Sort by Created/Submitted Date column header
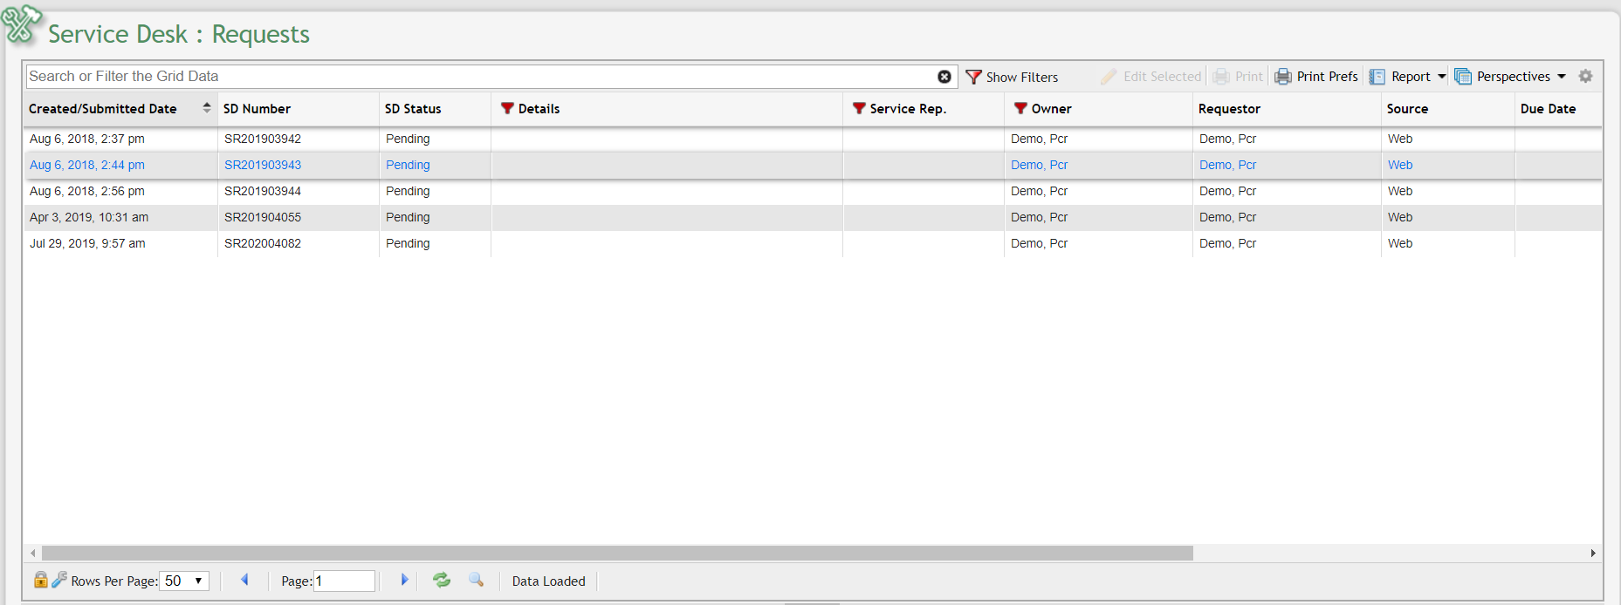Image resolution: width=1621 pixels, height=605 pixels. coord(103,109)
